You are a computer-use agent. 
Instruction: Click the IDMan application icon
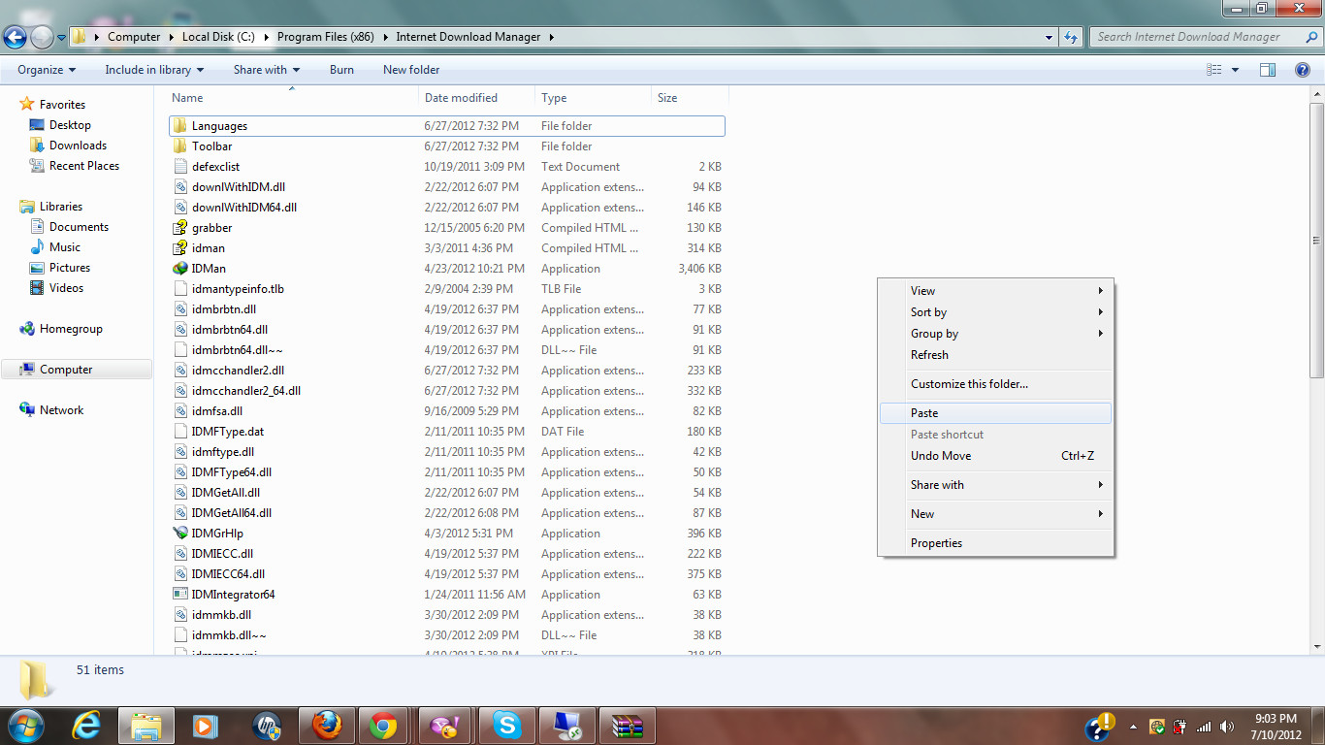pyautogui.click(x=180, y=269)
